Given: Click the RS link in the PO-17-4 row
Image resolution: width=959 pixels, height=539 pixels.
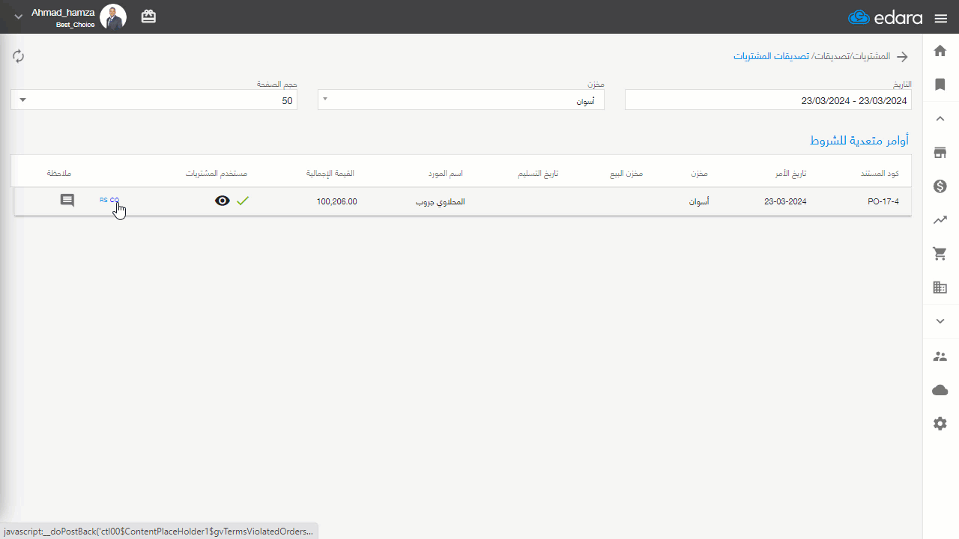Looking at the screenshot, I should (103, 200).
